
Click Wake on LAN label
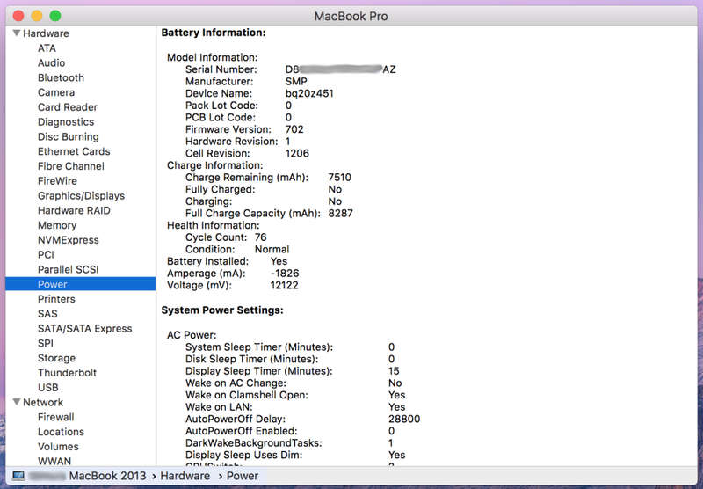click(x=219, y=406)
